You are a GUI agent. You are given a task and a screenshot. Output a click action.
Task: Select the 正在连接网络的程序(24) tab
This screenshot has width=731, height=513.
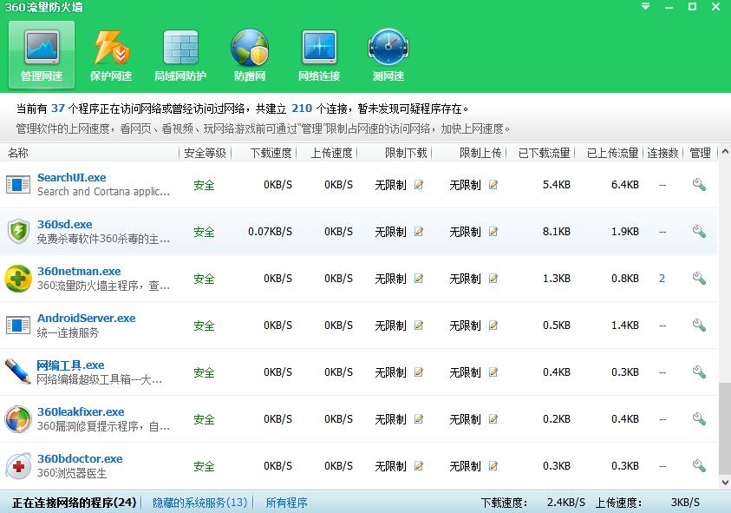[x=75, y=503]
